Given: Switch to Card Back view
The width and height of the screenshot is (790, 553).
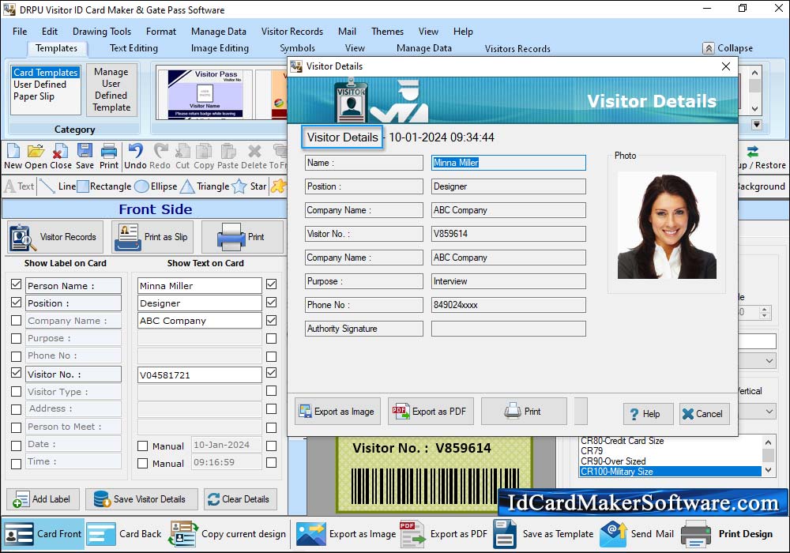Looking at the screenshot, I should [124, 534].
